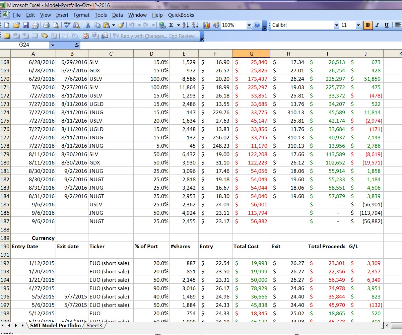The width and height of the screenshot is (402, 335).
Task: Open the 100% zoom dropdown
Action: pyautogui.click(x=249, y=25)
